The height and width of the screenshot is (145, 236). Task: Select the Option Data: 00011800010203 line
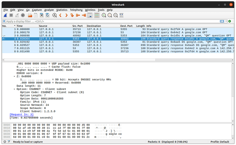click(42, 99)
